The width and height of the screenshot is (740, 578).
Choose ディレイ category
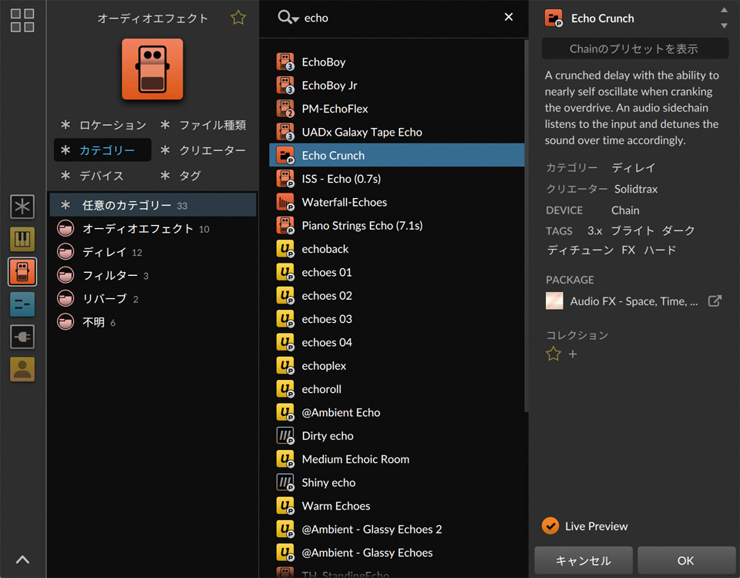[x=153, y=252]
